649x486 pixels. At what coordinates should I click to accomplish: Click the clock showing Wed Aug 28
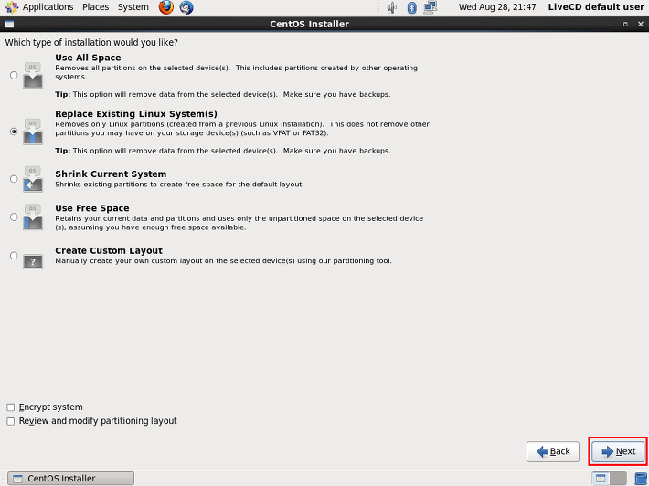pyautogui.click(x=497, y=7)
